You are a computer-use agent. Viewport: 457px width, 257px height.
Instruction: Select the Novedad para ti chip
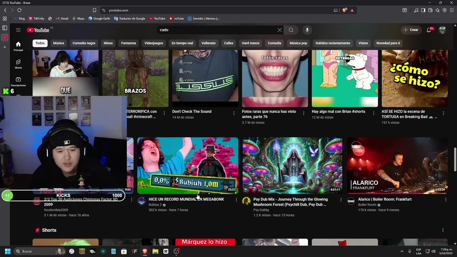(388, 43)
